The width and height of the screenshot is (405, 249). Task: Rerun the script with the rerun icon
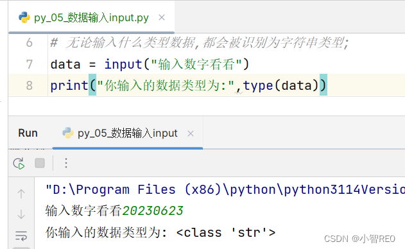click(19, 163)
